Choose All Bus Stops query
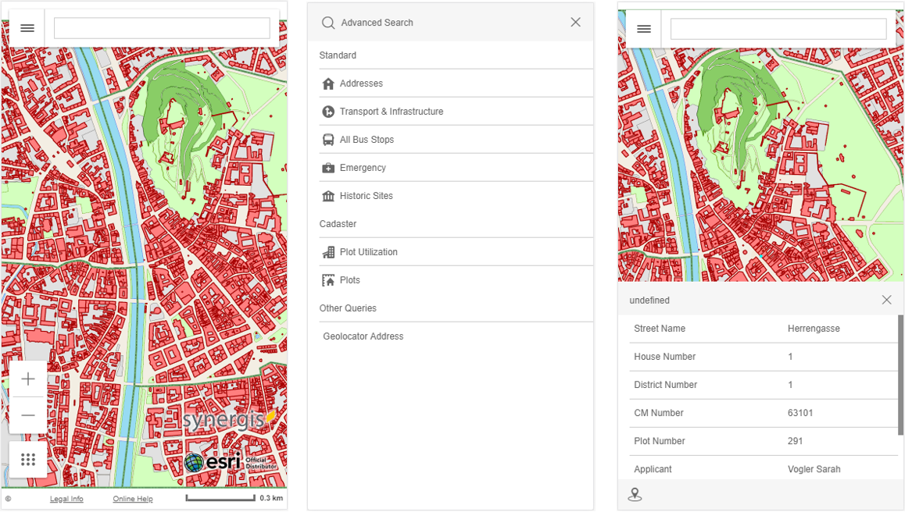This screenshot has height=512, width=905. [x=367, y=140]
